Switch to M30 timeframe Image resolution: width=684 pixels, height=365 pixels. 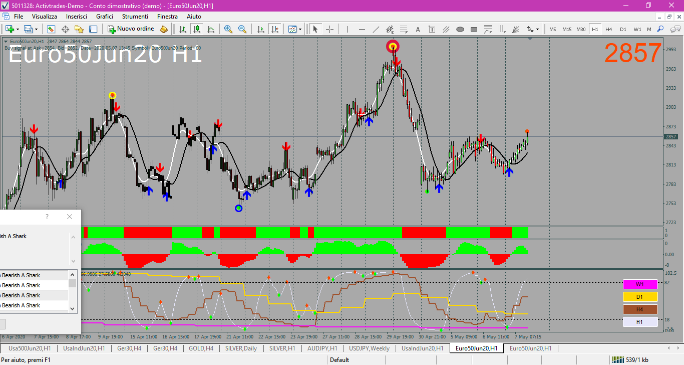[x=581, y=29]
